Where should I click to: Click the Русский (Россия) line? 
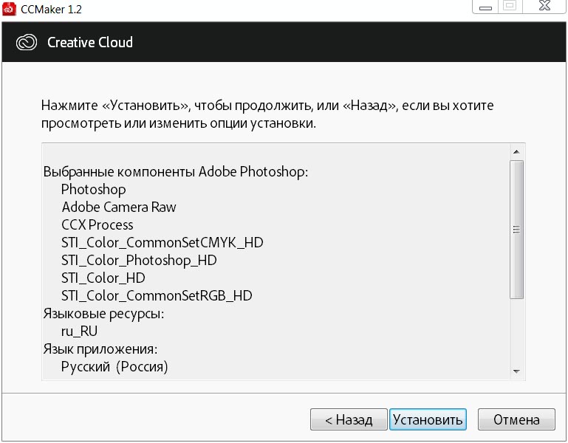click(114, 367)
